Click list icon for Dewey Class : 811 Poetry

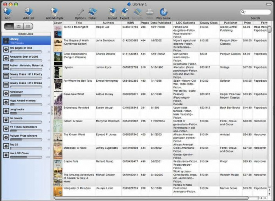[6, 76]
